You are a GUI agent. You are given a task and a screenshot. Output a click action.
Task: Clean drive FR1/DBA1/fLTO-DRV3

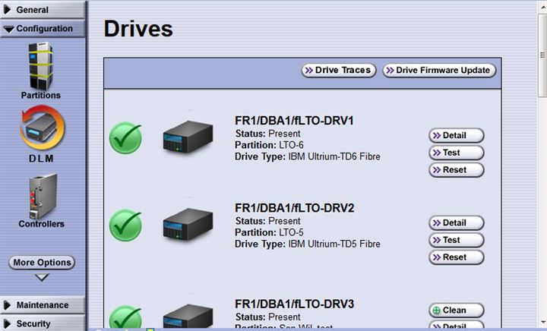pos(457,311)
